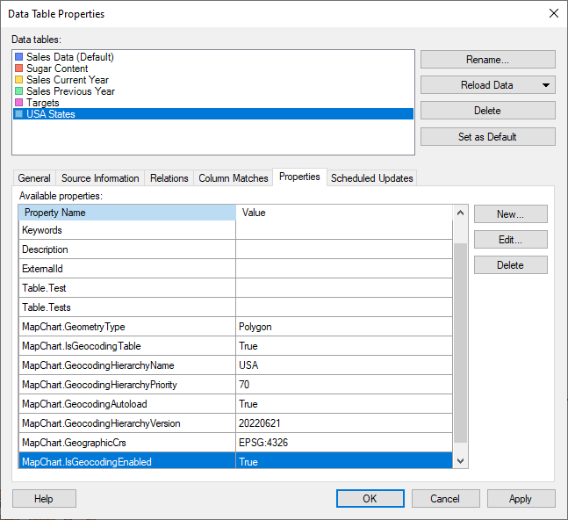Click the Value column header

tap(344, 213)
